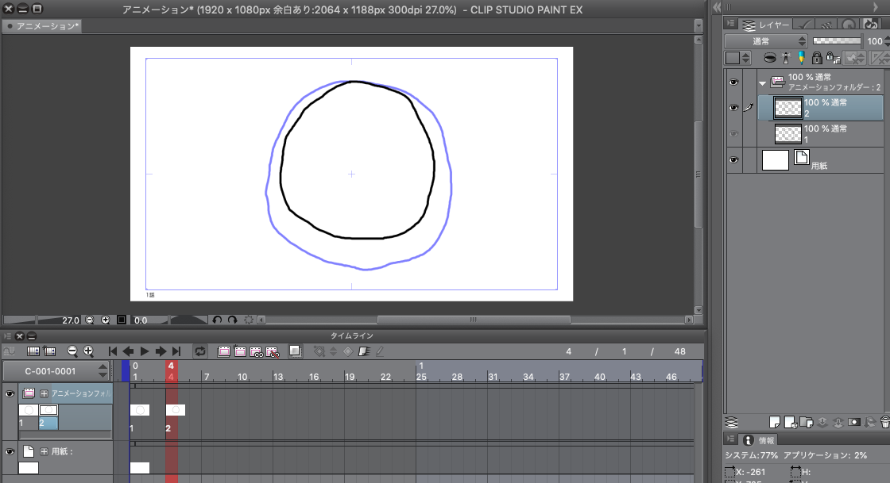Click the create layer mask icon
This screenshot has width=890, height=483.
click(853, 422)
